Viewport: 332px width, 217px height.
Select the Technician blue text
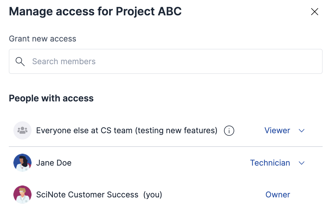tap(270, 163)
